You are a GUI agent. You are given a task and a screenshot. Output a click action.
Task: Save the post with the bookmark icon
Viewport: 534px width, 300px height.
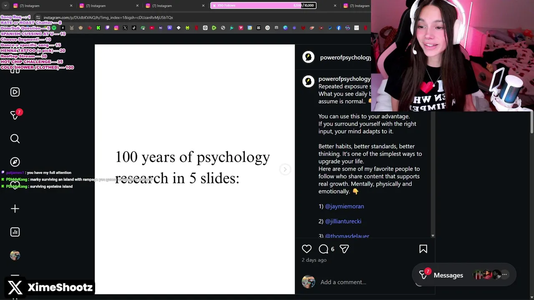coord(423,249)
